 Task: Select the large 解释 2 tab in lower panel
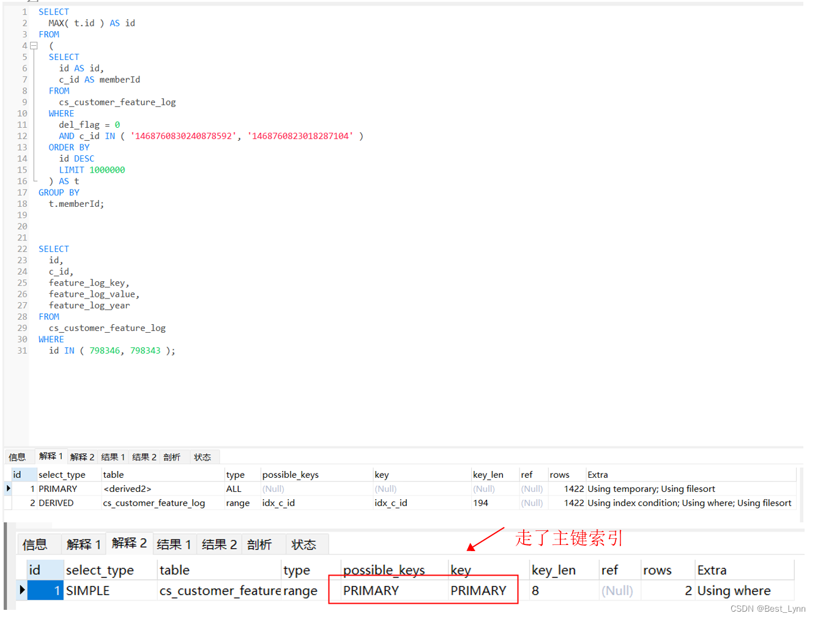[x=129, y=543]
